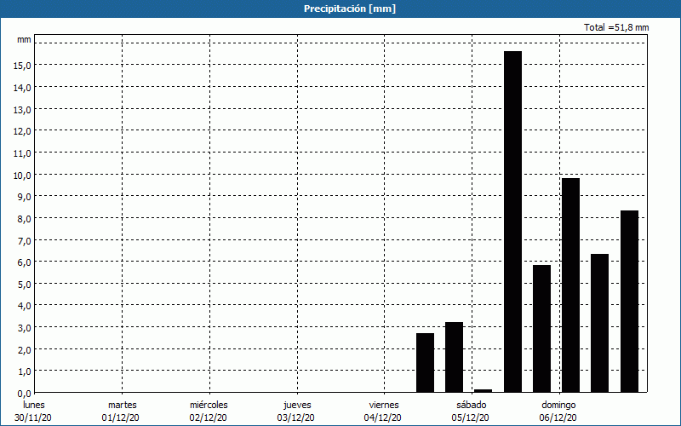Click the bar reaching about 8,3 mm
The width and height of the screenshot is (681, 426).
click(x=629, y=302)
